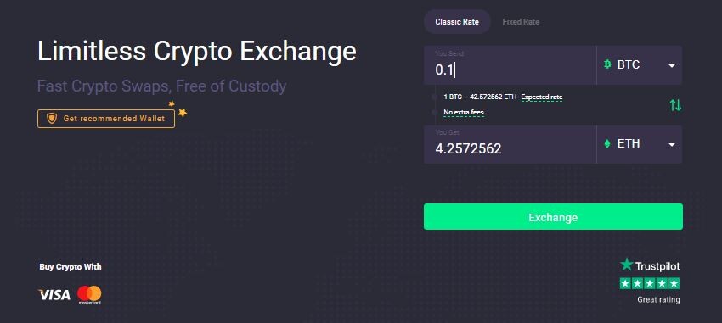Click the shield icon on the wallet button
The image size is (722, 323).
[52, 119]
